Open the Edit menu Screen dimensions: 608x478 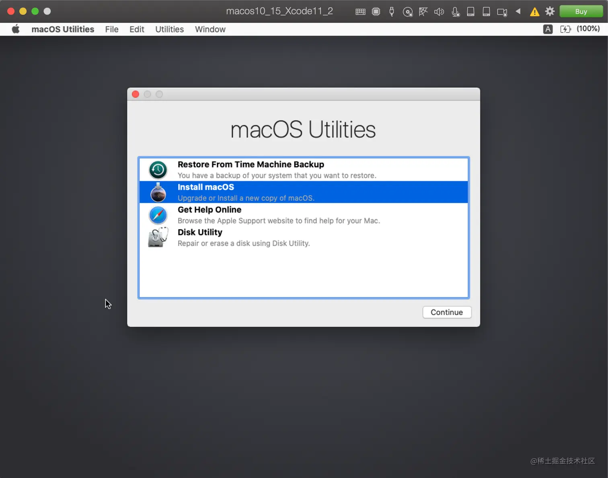pos(137,29)
